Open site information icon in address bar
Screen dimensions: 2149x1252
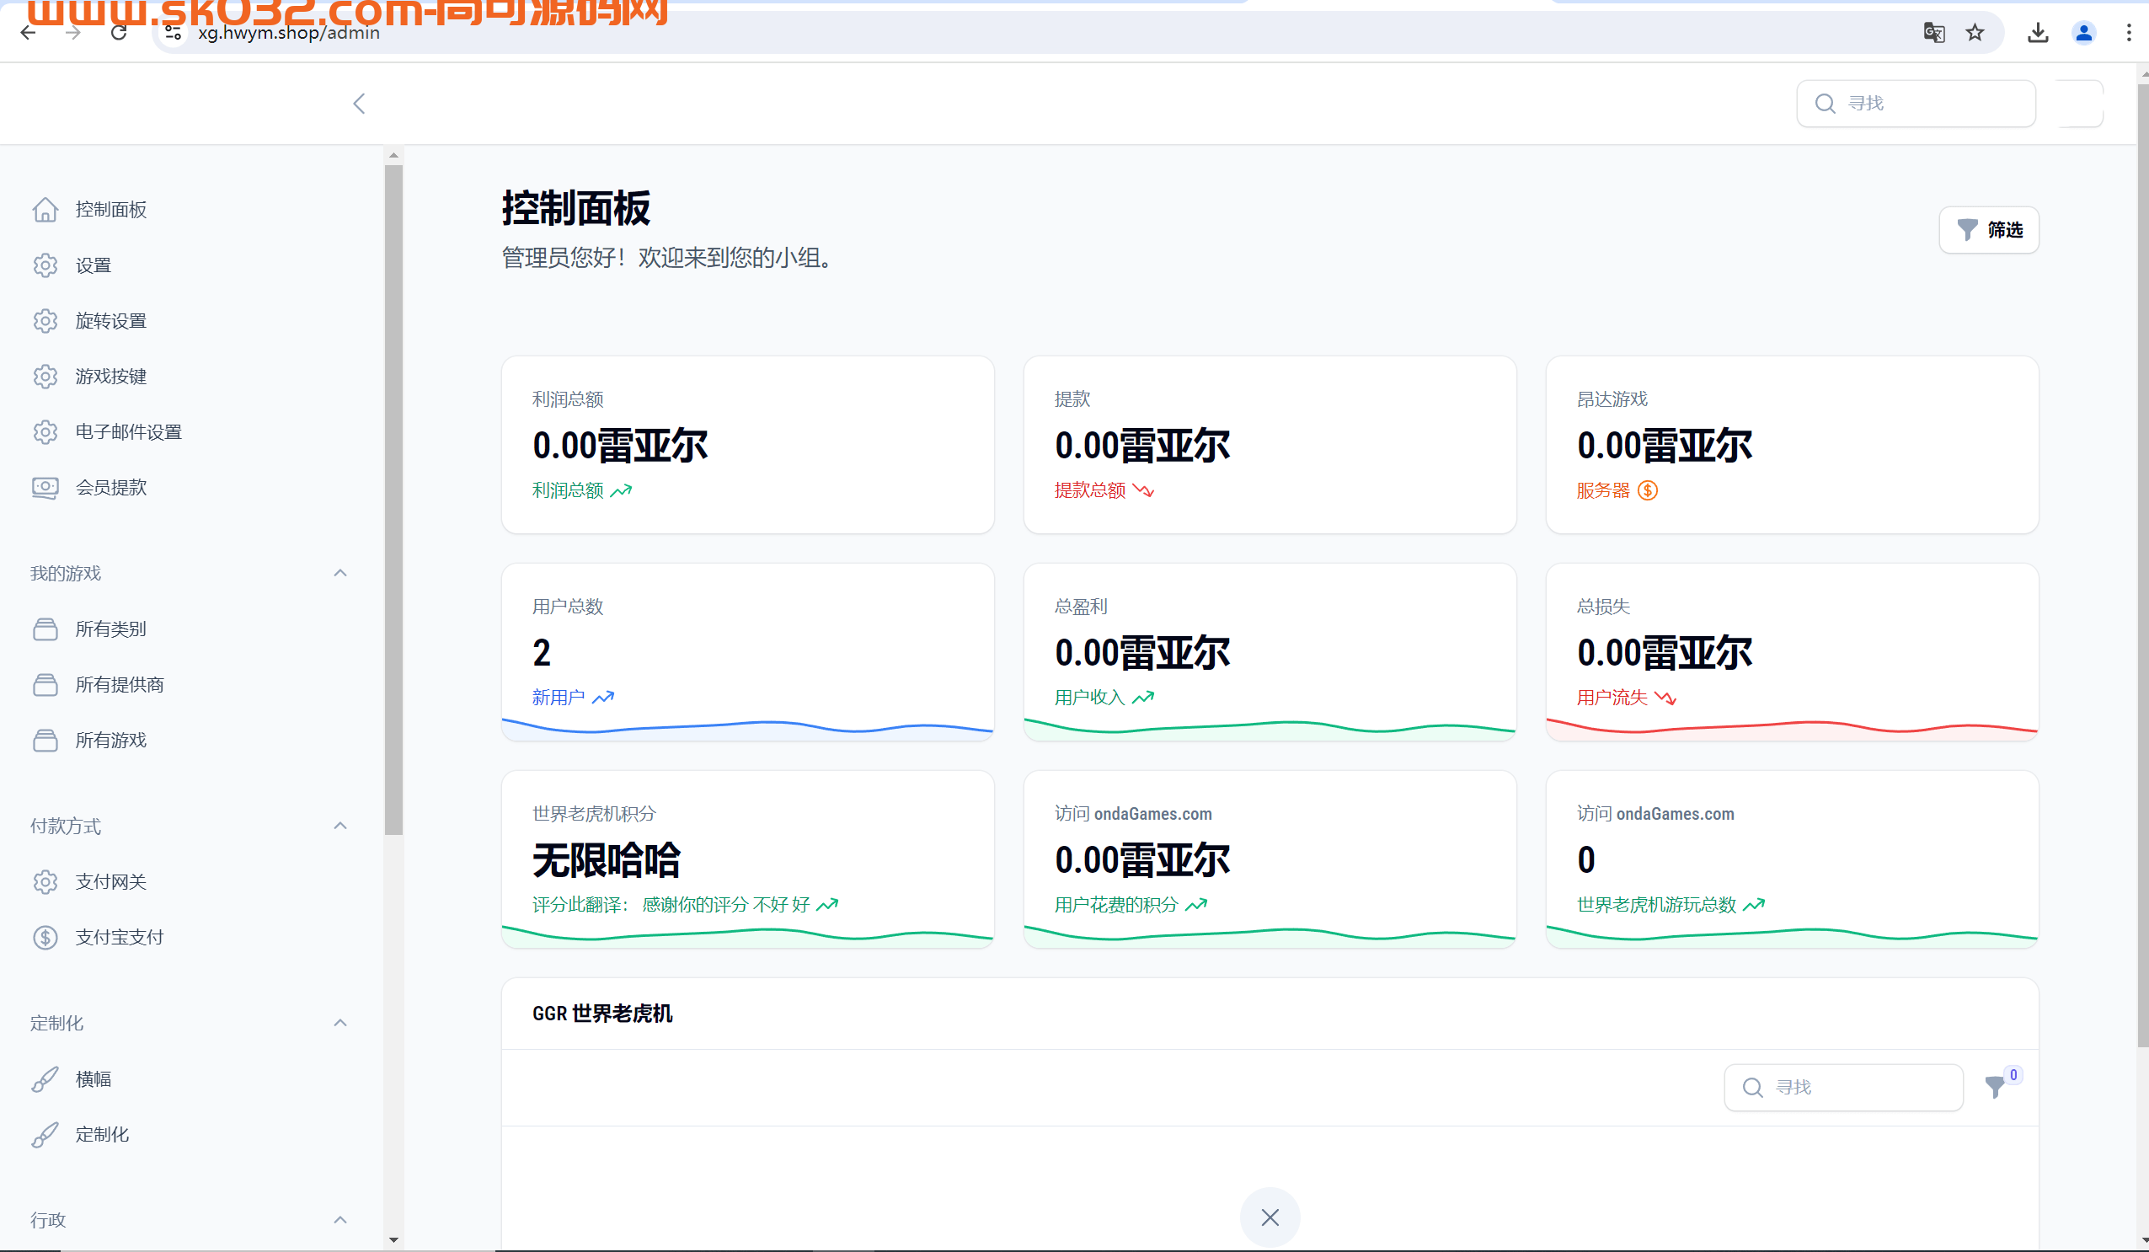[x=173, y=32]
